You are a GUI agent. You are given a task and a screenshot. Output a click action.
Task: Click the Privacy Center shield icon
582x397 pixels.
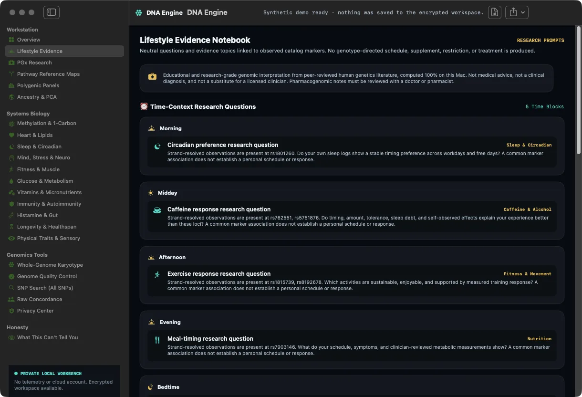click(x=11, y=311)
